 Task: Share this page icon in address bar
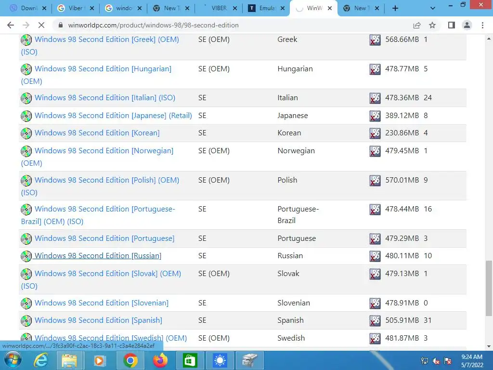tap(417, 25)
